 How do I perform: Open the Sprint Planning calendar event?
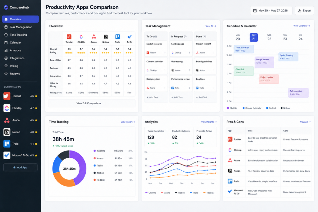pyautogui.click(x=288, y=57)
